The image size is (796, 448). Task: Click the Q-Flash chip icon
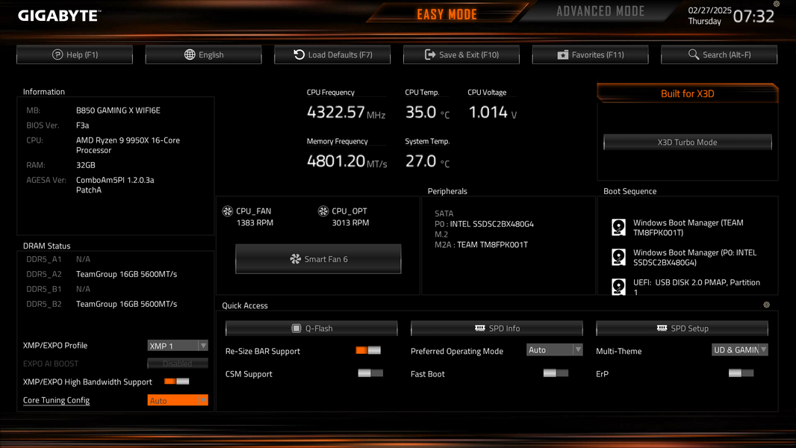click(296, 329)
